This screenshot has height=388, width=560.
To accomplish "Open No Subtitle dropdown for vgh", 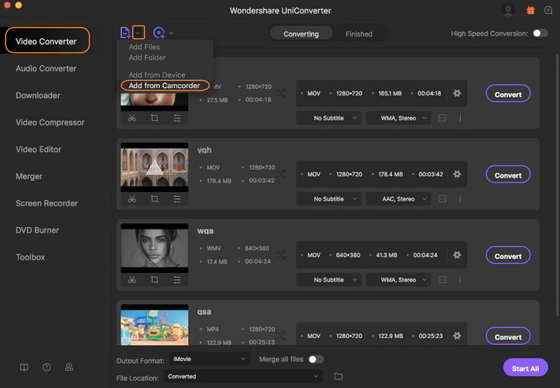I will click(x=329, y=199).
